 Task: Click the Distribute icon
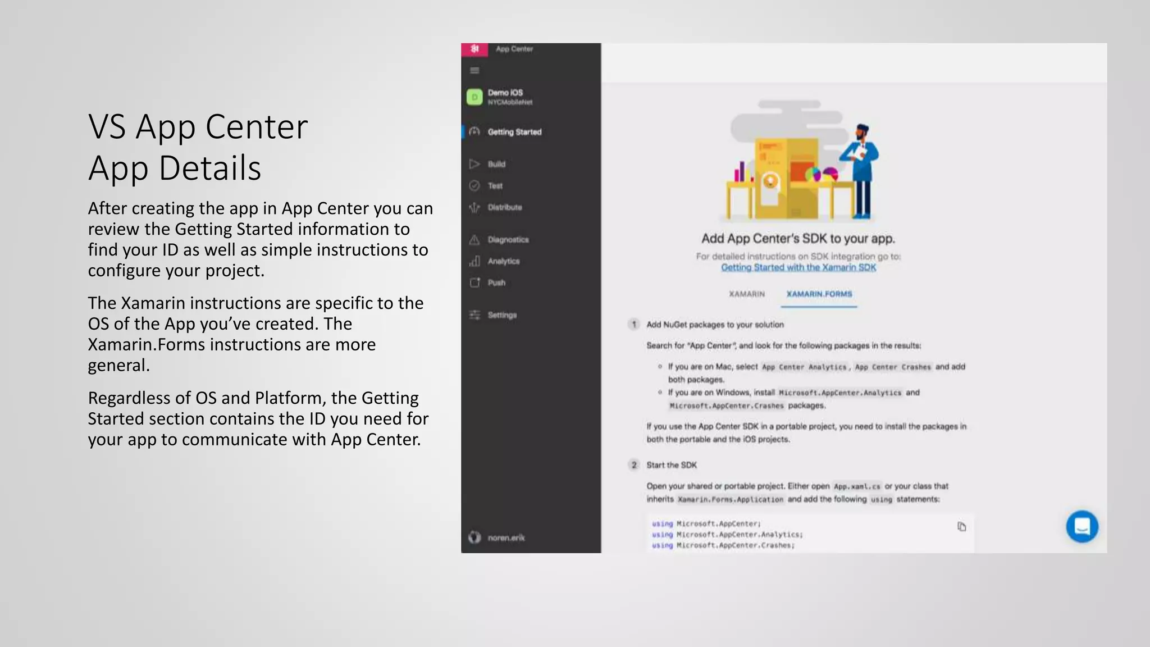[474, 207]
